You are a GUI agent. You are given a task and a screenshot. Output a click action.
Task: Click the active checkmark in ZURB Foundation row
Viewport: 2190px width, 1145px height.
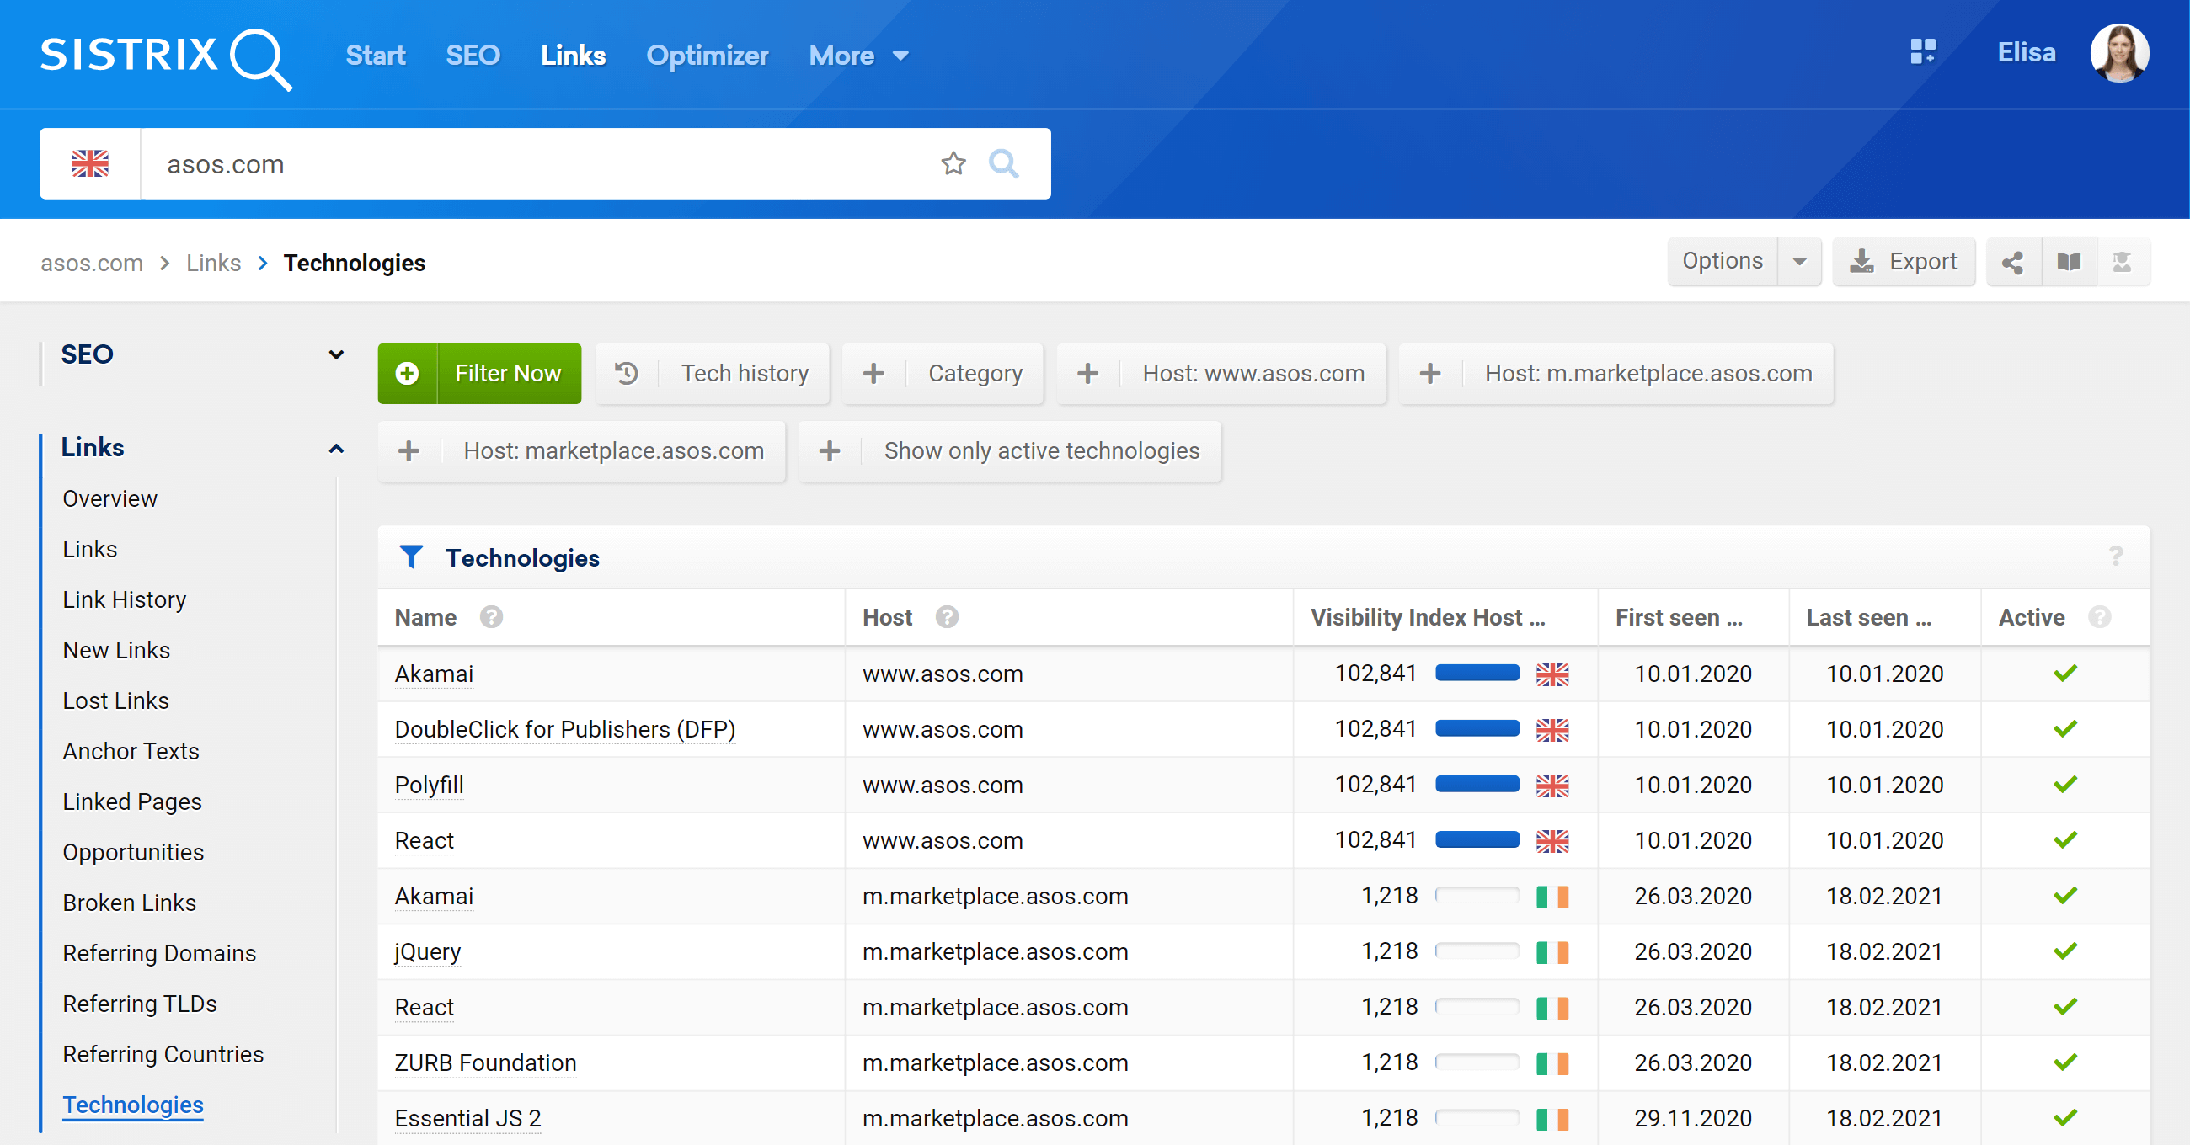pos(2065,1062)
